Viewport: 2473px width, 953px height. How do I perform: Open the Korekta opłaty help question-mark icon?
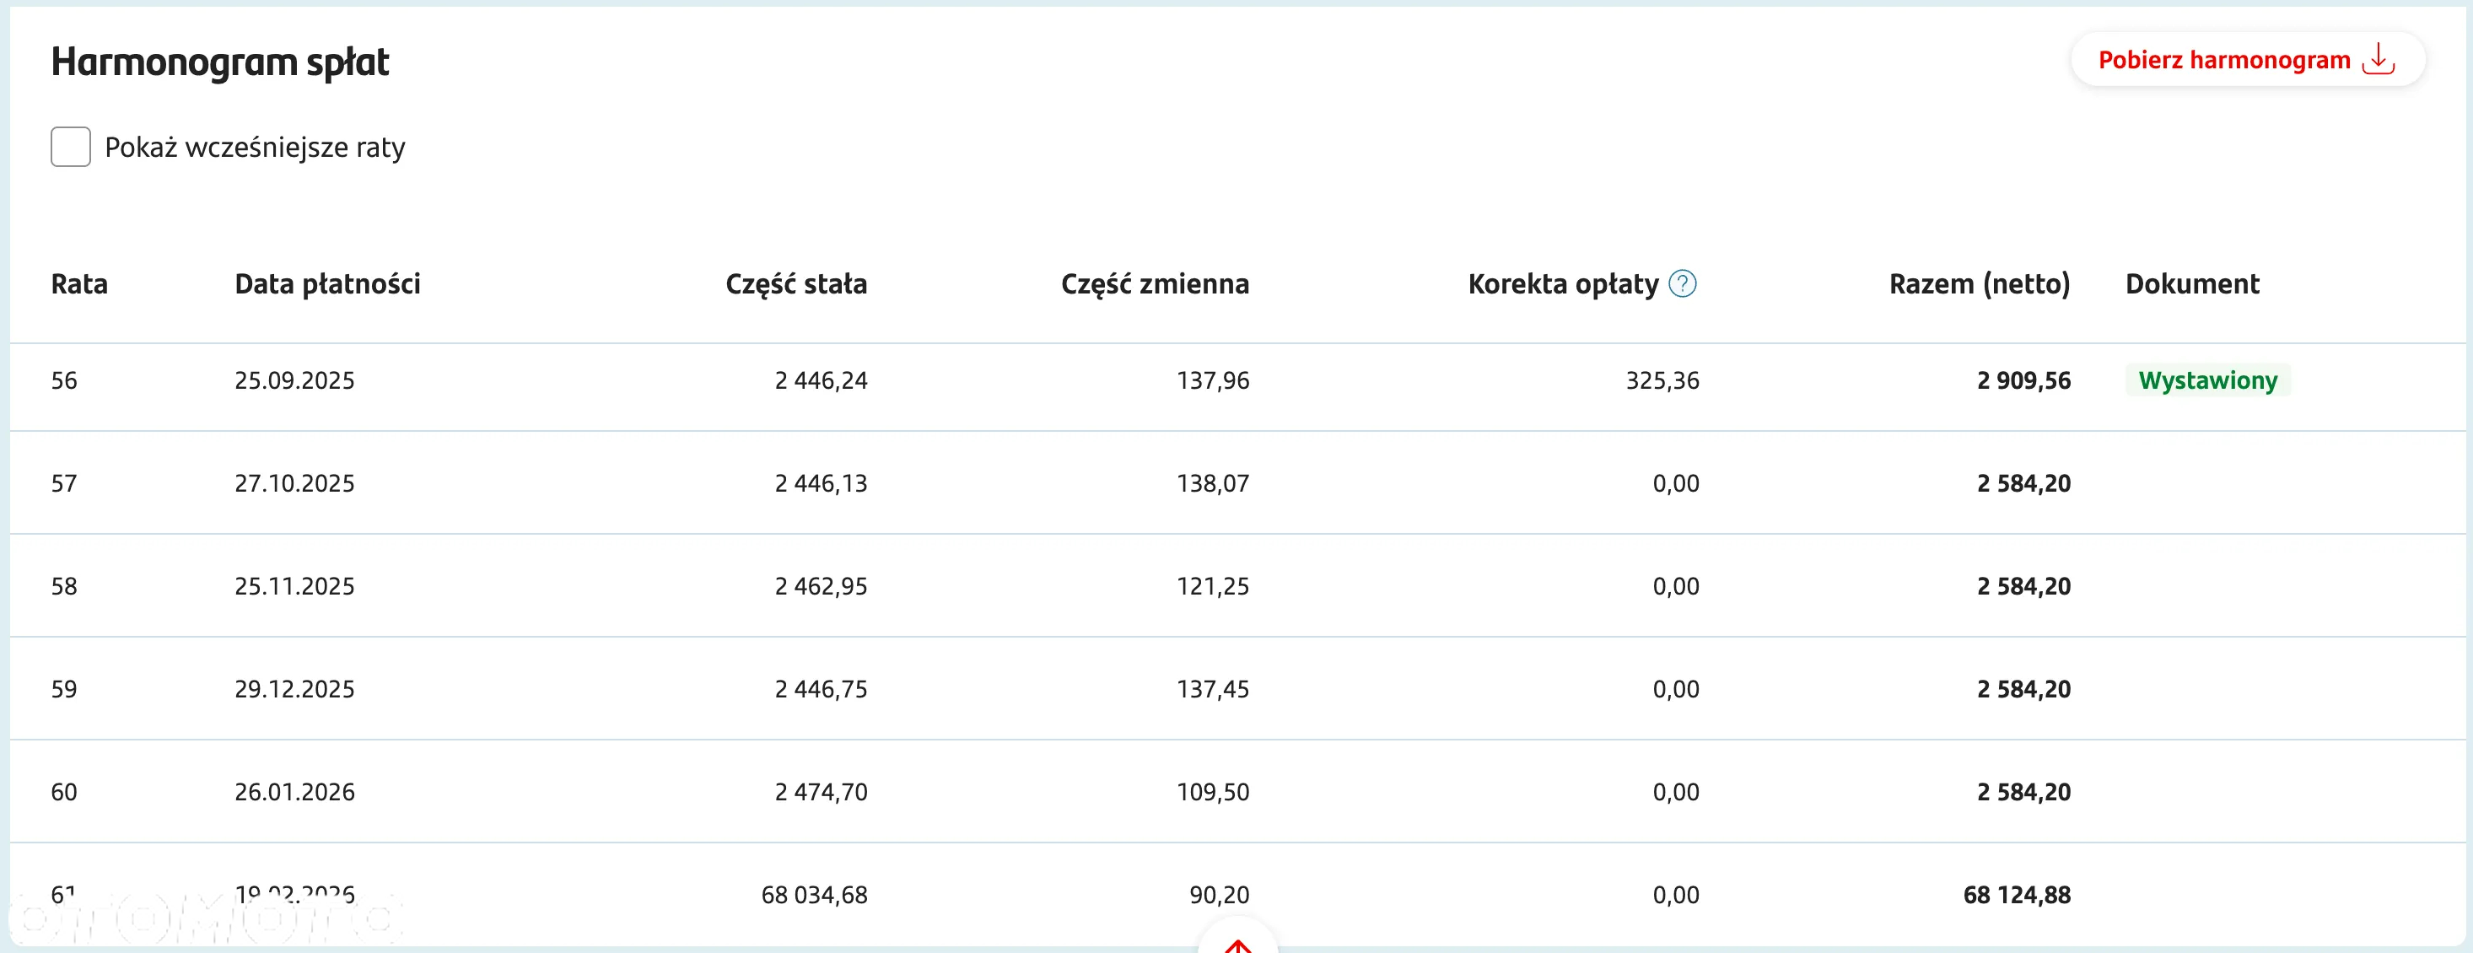click(x=1683, y=284)
